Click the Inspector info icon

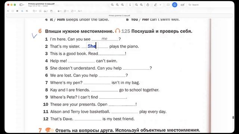[x=130, y=5]
